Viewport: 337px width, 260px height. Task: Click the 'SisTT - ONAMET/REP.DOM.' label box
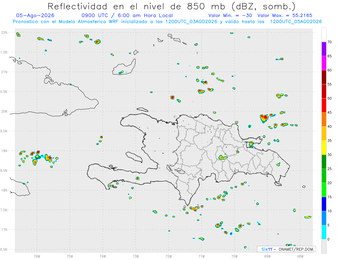click(286, 249)
